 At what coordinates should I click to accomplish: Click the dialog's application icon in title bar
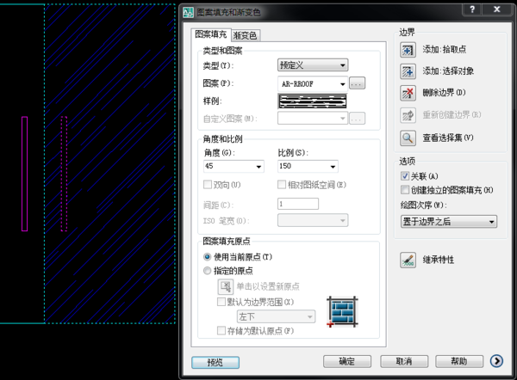click(x=188, y=13)
